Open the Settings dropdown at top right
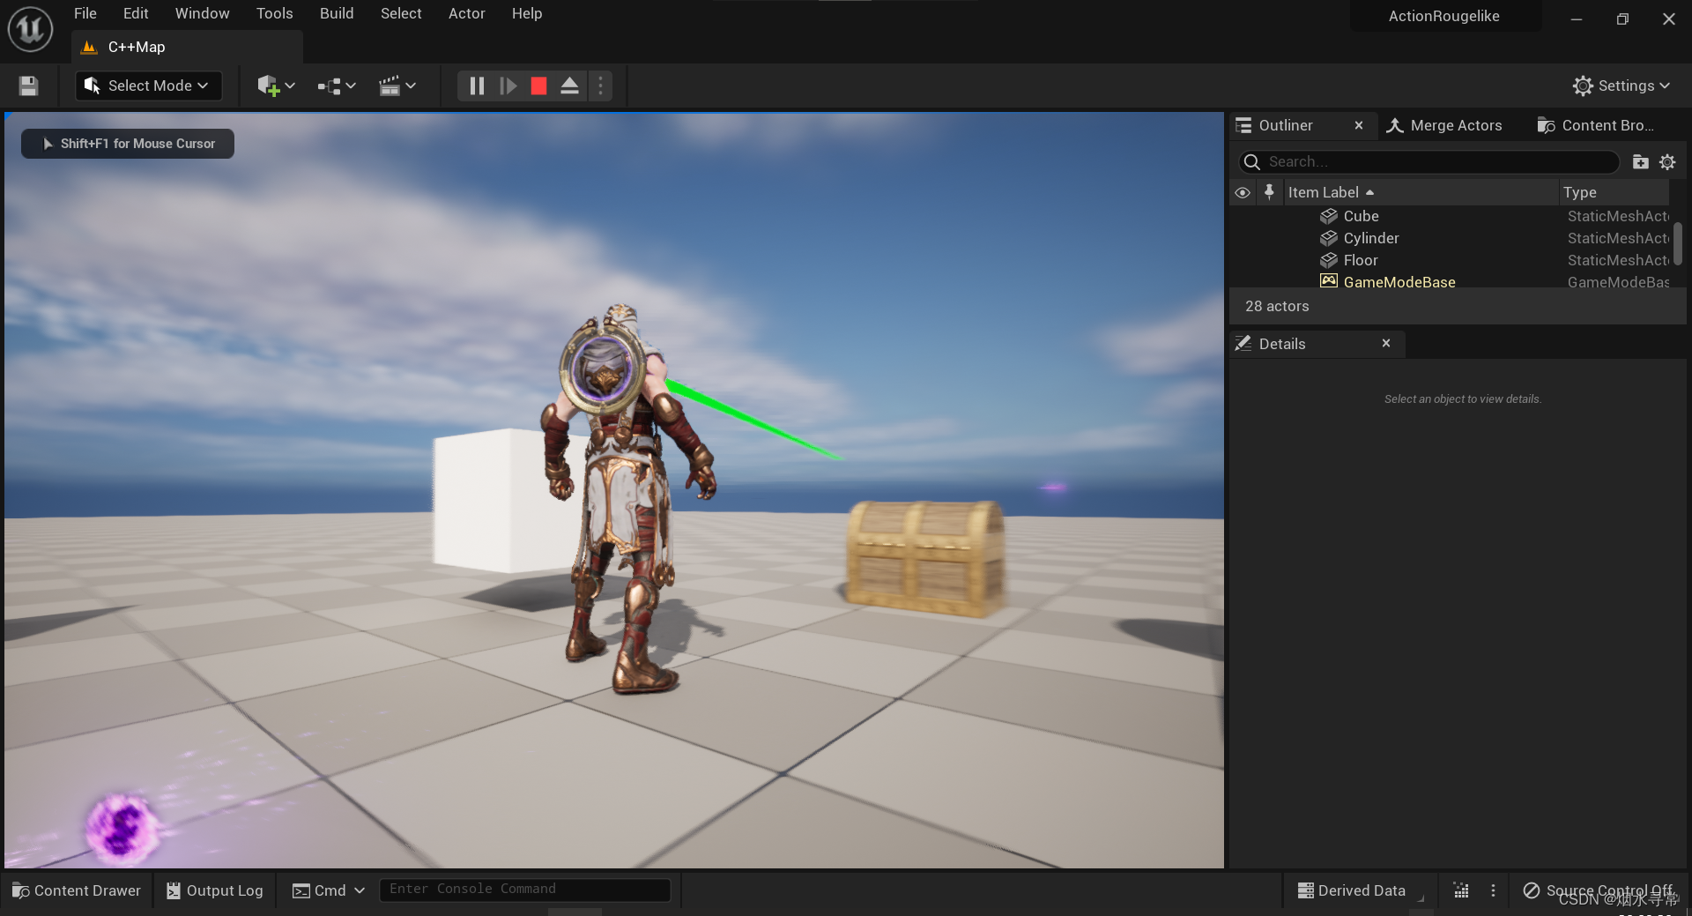1692x916 pixels. 1621,86
